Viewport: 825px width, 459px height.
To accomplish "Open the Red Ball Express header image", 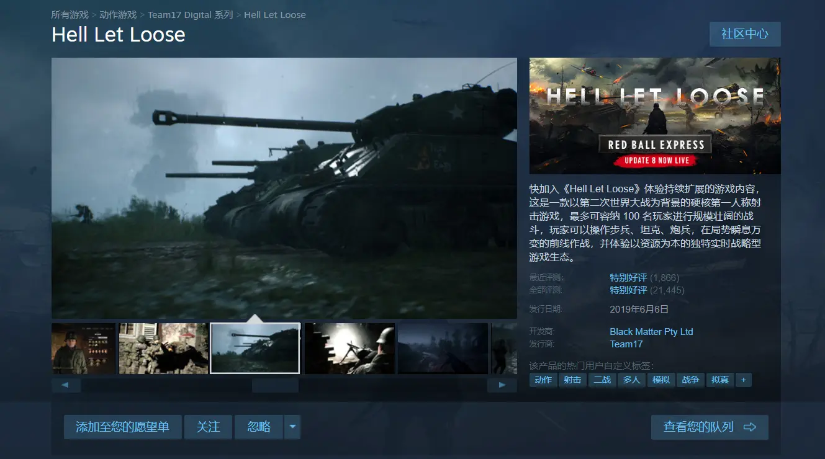I will click(655, 116).
